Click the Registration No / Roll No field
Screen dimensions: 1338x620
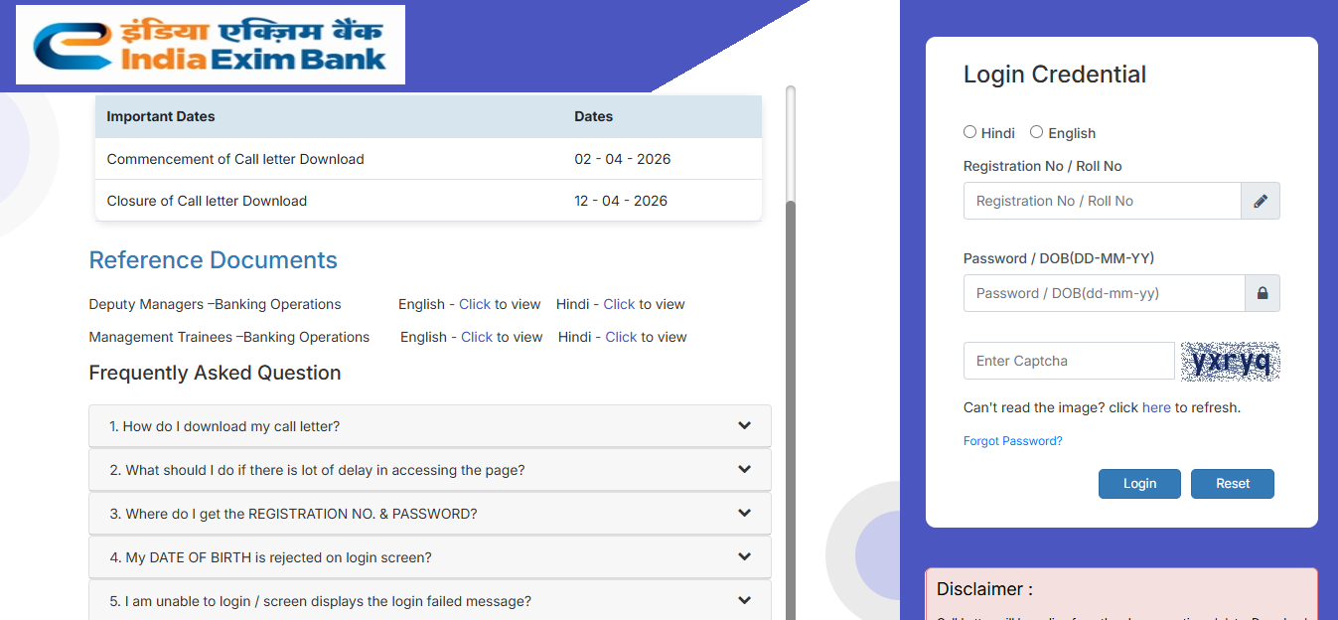click(x=1102, y=201)
